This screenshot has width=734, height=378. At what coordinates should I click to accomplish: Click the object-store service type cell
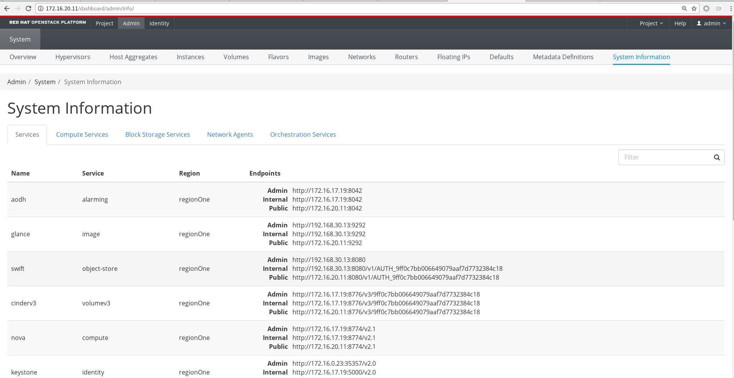[x=100, y=269]
